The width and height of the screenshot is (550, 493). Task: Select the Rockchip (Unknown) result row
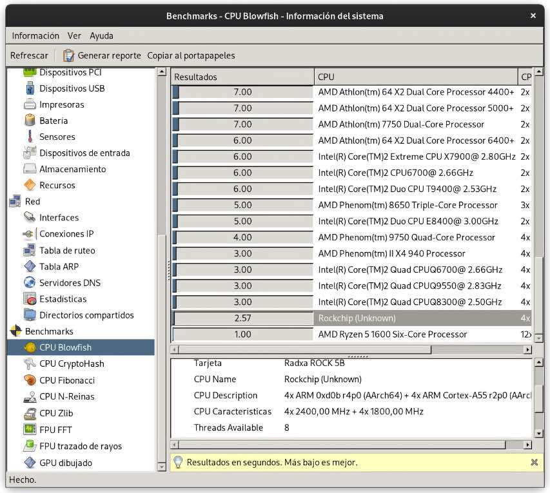pos(351,318)
